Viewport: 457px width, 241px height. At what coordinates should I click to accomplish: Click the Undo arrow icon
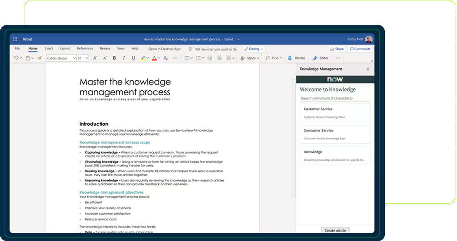click(16, 58)
